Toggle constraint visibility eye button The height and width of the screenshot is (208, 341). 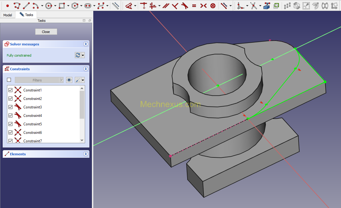(x=69, y=80)
